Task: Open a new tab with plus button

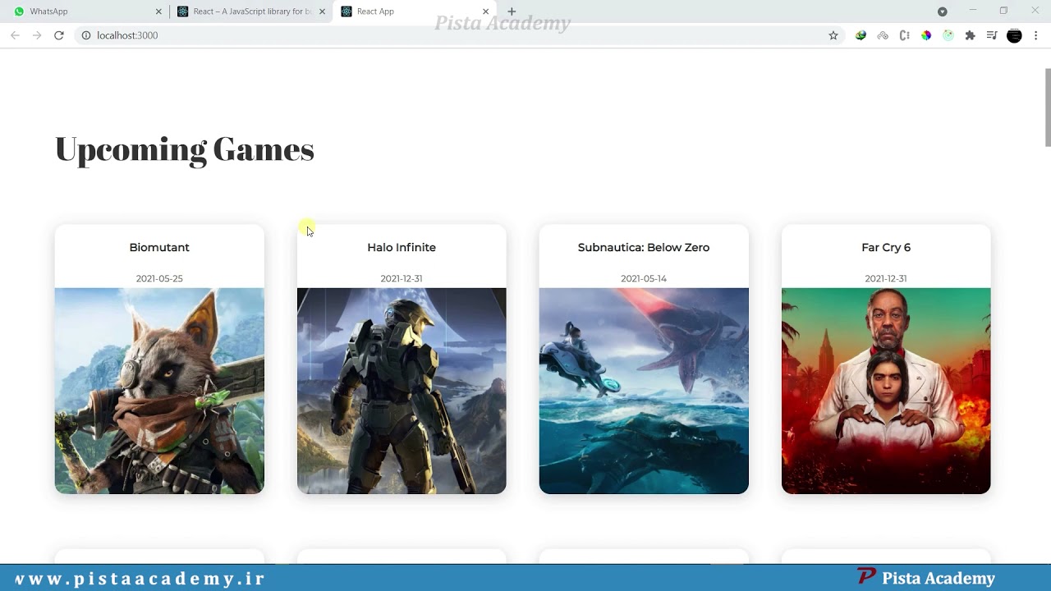Action: point(512,11)
